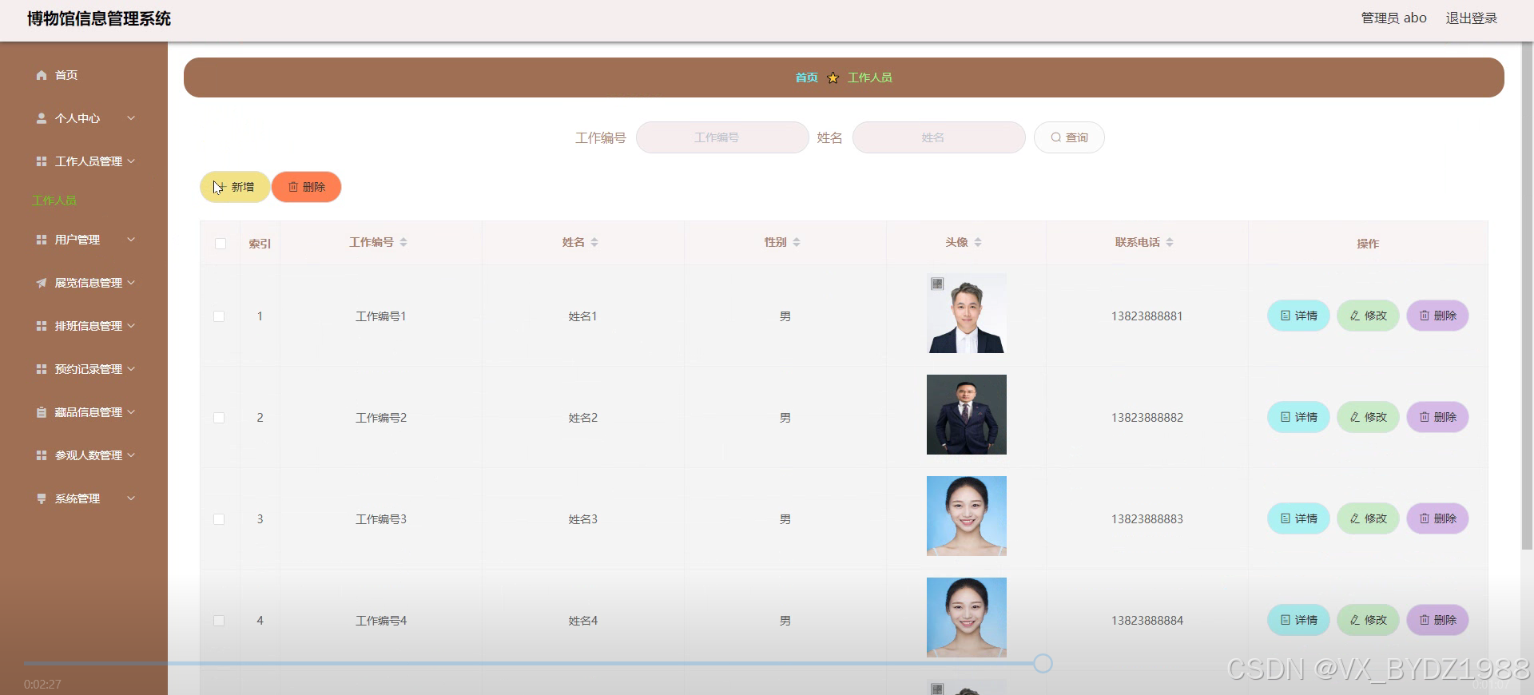This screenshot has width=1534, height=695.
Task: Check the row checkbox for 工作编号4
Action: click(219, 621)
